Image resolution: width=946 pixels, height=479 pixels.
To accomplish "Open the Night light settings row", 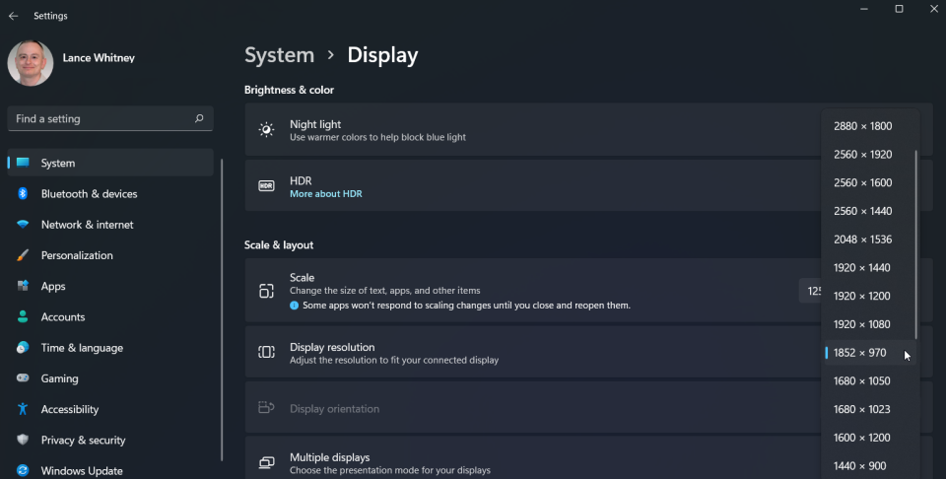I will (533, 130).
